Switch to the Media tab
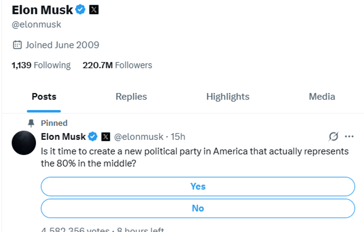Screen dimensions: 364x232 pos(322,97)
